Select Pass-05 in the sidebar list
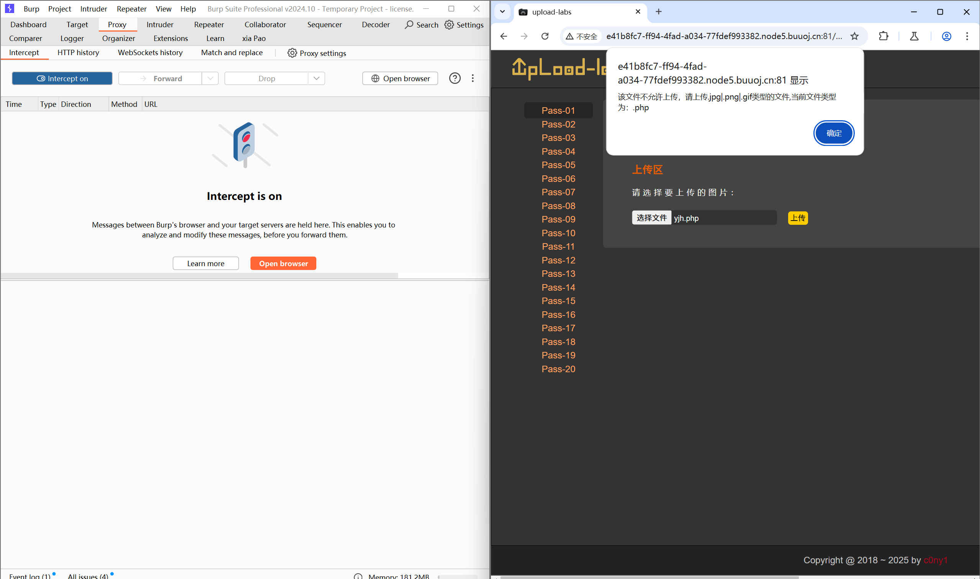The image size is (980, 579). coord(558,165)
